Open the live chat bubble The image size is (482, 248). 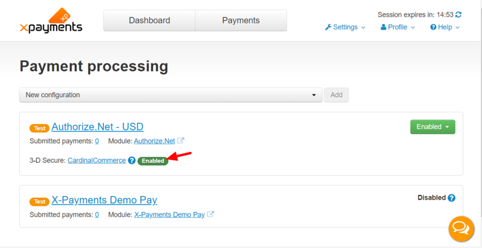(461, 229)
